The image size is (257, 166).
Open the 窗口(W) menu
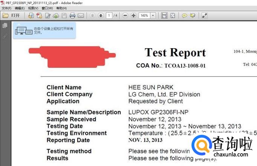pos(47,8)
